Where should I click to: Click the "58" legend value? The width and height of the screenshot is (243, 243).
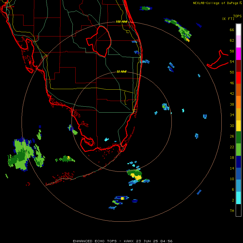click(232, 51)
